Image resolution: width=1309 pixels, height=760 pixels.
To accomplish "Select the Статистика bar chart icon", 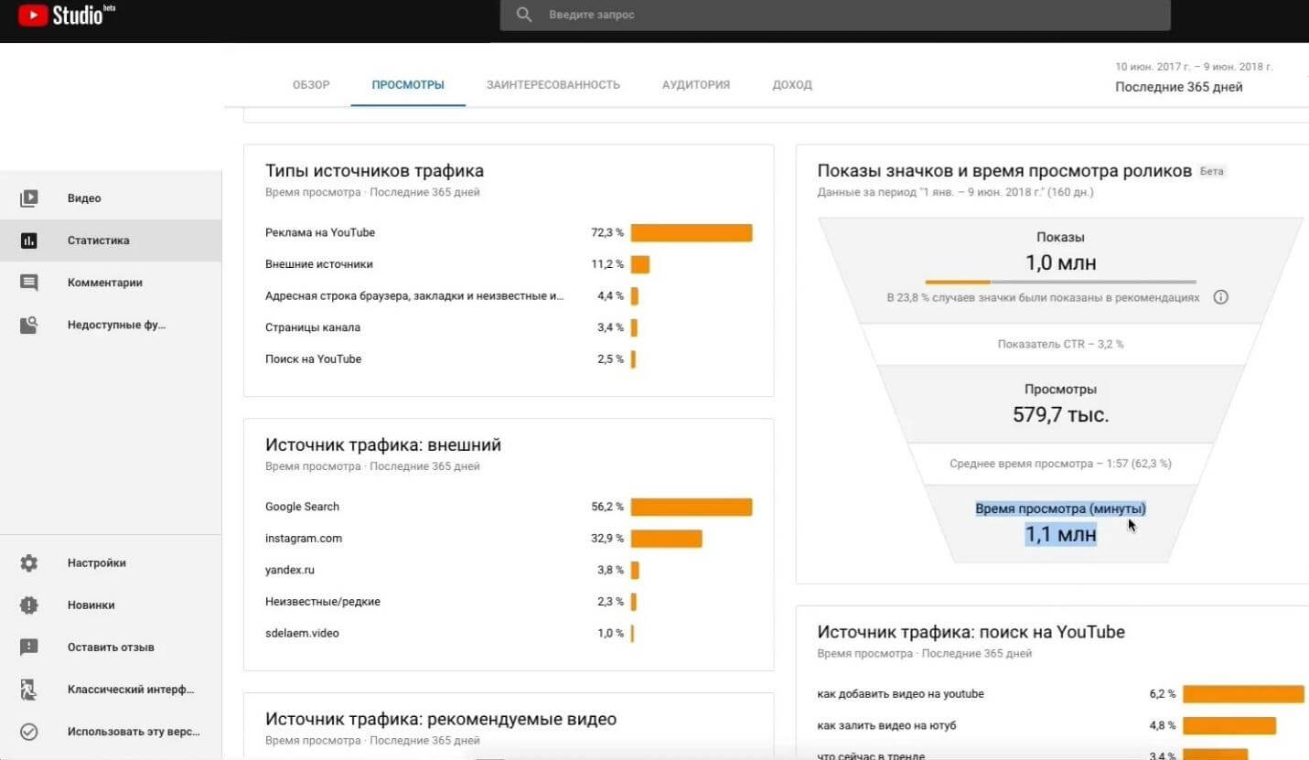I will pyautogui.click(x=29, y=241).
